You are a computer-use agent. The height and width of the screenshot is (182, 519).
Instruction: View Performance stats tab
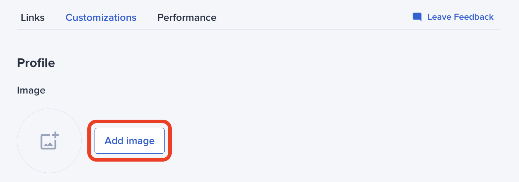tap(187, 18)
